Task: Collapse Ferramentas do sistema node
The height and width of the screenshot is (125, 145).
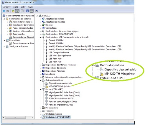Action: 4,19
